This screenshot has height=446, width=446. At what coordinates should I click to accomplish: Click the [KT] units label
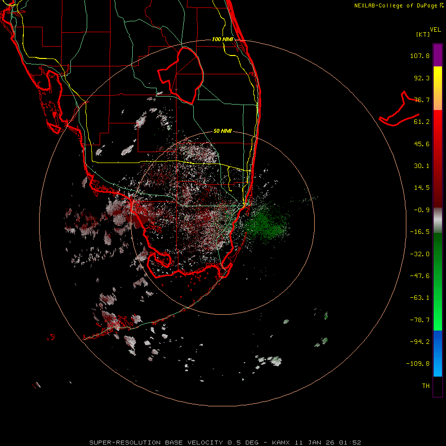coord(423,34)
